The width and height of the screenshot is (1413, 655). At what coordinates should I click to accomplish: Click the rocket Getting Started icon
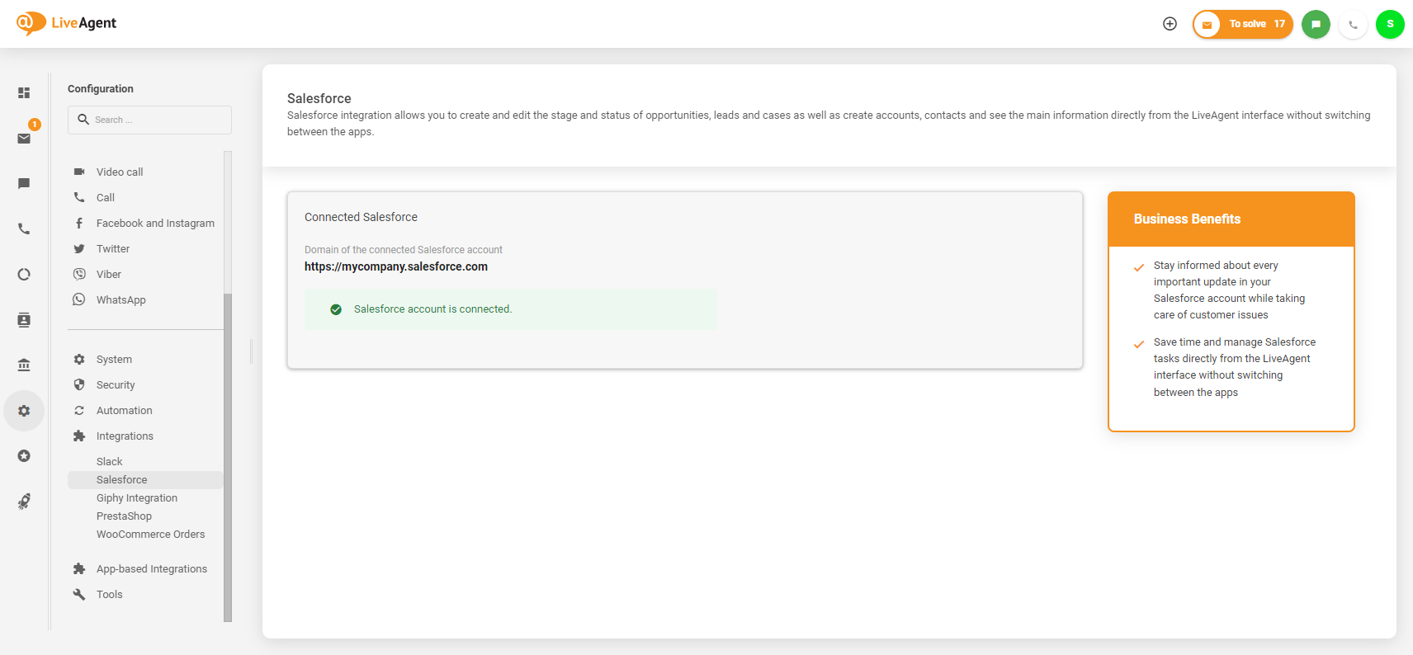click(x=24, y=502)
